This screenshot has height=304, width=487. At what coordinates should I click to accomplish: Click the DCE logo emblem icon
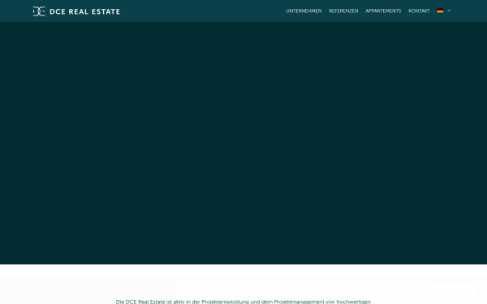pyautogui.click(x=39, y=11)
